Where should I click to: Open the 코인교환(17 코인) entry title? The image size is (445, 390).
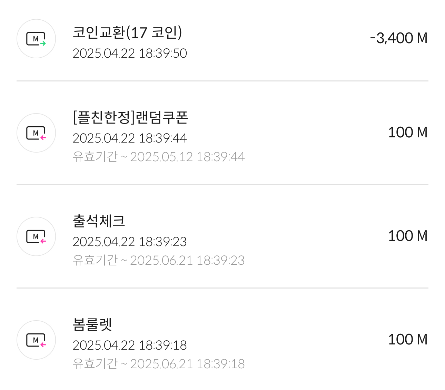[x=127, y=33]
